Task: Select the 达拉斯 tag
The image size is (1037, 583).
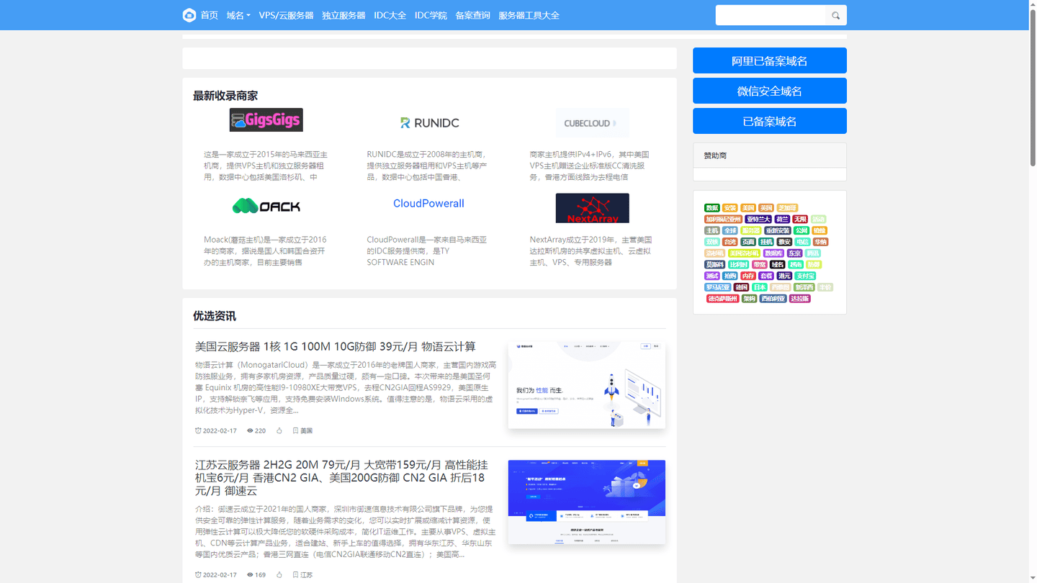Action: pos(800,299)
